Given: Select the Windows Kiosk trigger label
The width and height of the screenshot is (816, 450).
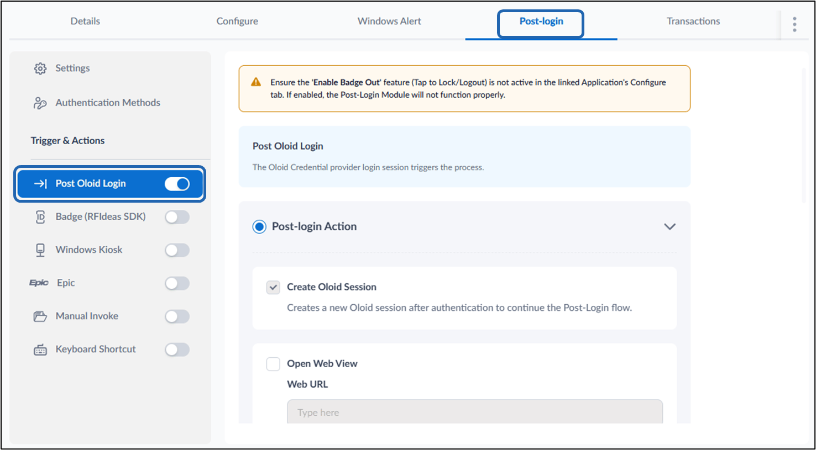Looking at the screenshot, I should (89, 250).
